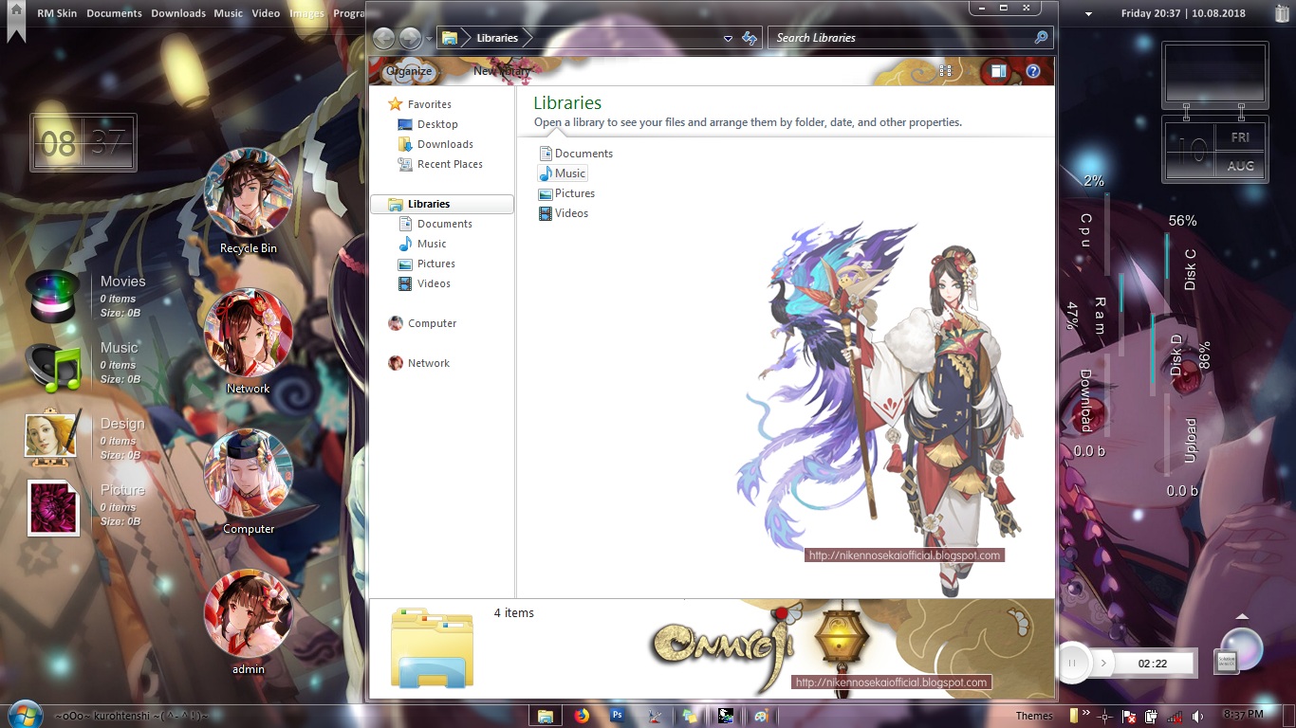Open the Picture folder widget
1296x728 pixels.
pyautogui.click(x=53, y=508)
